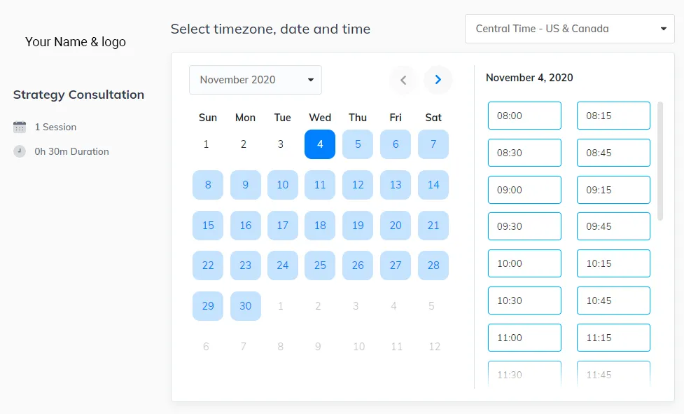684x414 pixels.
Task: Click the time slots scrollbar
Action: [x=660, y=161]
